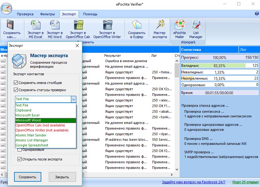
Task: Open the Фильтры tab
Action: [48, 14]
